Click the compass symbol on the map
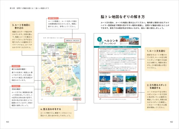The height and width of the screenshot is (129, 179). pyautogui.click(x=48, y=90)
